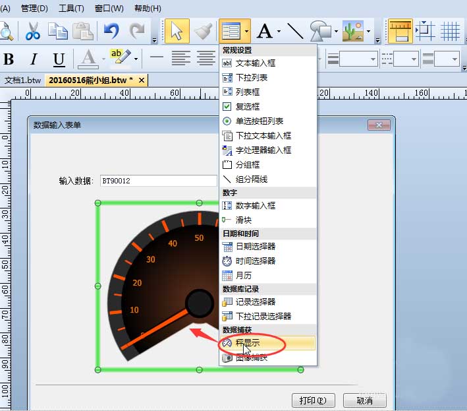Choose 下拉记录选择器 from the menu

point(268,316)
